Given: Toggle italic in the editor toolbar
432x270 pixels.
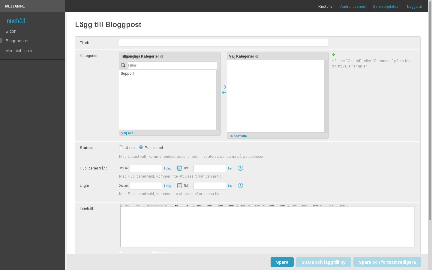Looking at the screenshot, I should click(187, 206).
